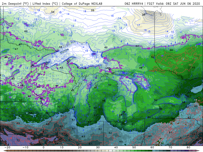Click the "72" dewpoint value on the map
203x152 pixels.
(18, 140)
